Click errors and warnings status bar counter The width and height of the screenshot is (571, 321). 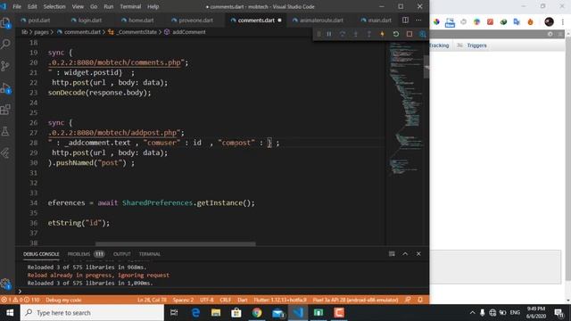coord(21,300)
